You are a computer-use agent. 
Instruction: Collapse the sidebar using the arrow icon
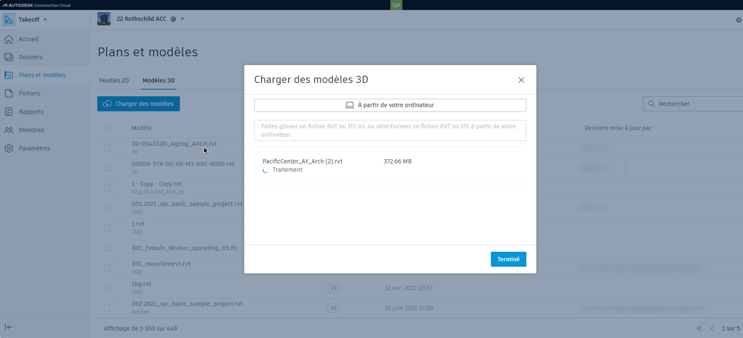point(9,327)
